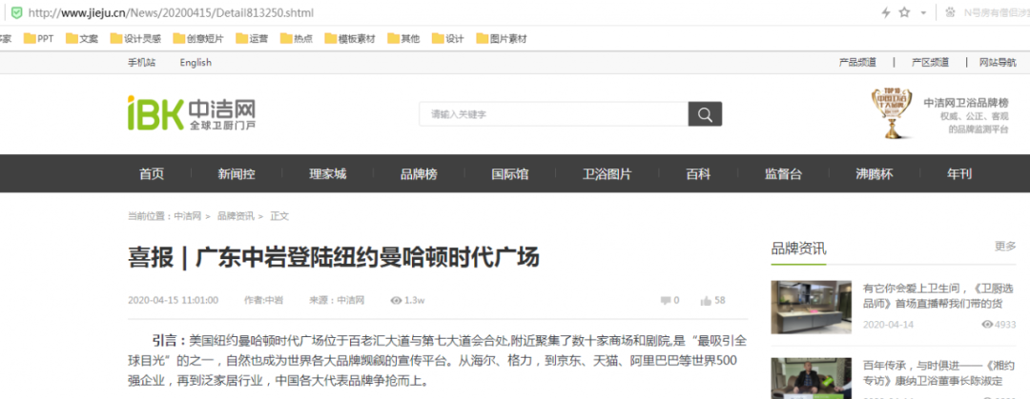
Task: Click the green security shield icon in address bar
Action: 16,12
